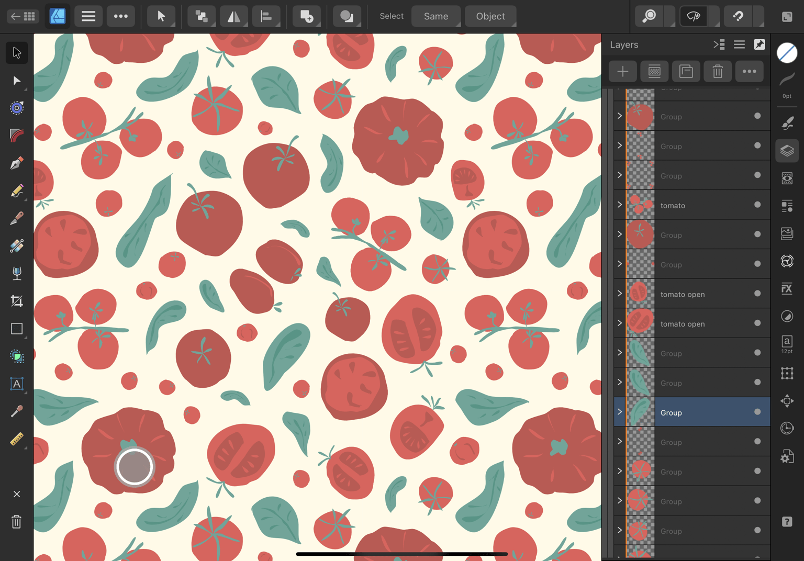Open the Text studio 12pt icon
Viewport: 804px width, 561px height.
point(787,344)
